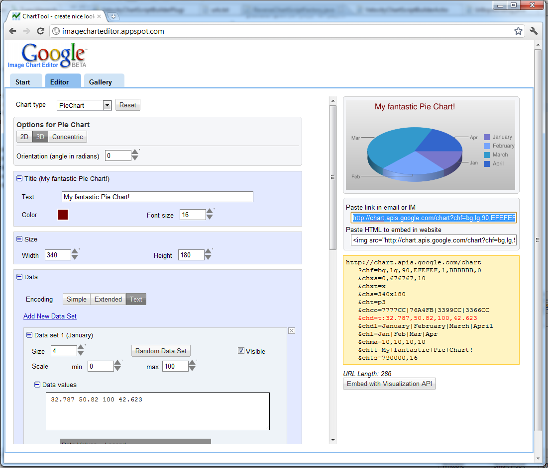548x468 pixels.
Task: Decrease chart Height with down arrow
Action: point(208,257)
